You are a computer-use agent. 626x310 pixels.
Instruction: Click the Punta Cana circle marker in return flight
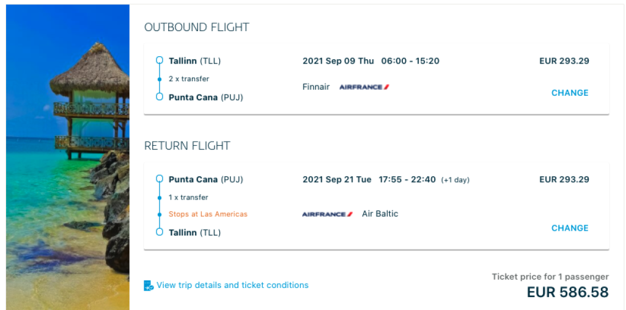(160, 179)
